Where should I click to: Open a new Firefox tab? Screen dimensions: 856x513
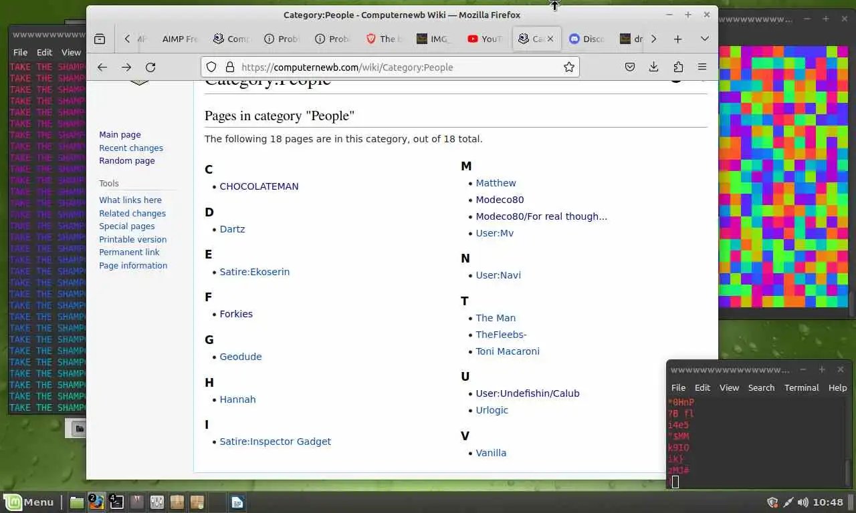pyautogui.click(x=677, y=39)
